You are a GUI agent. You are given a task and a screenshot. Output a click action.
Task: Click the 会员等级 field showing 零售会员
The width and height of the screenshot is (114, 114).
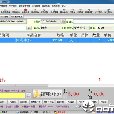tap(81, 28)
